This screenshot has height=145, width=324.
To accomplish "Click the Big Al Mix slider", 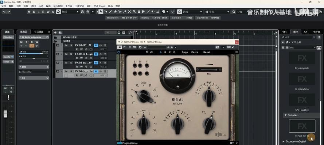I will [x=209, y=70].
